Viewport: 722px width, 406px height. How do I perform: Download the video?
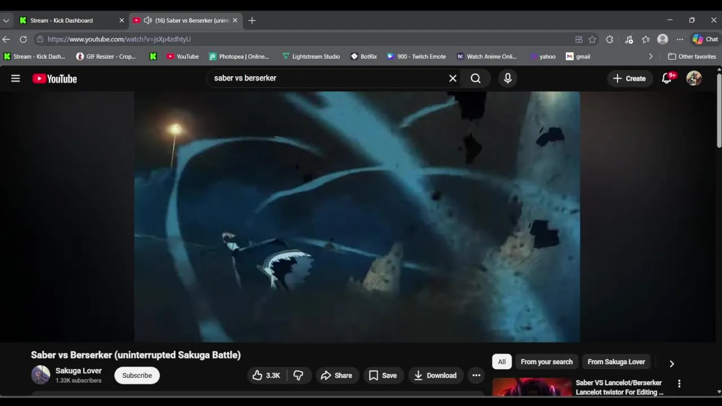(x=435, y=376)
